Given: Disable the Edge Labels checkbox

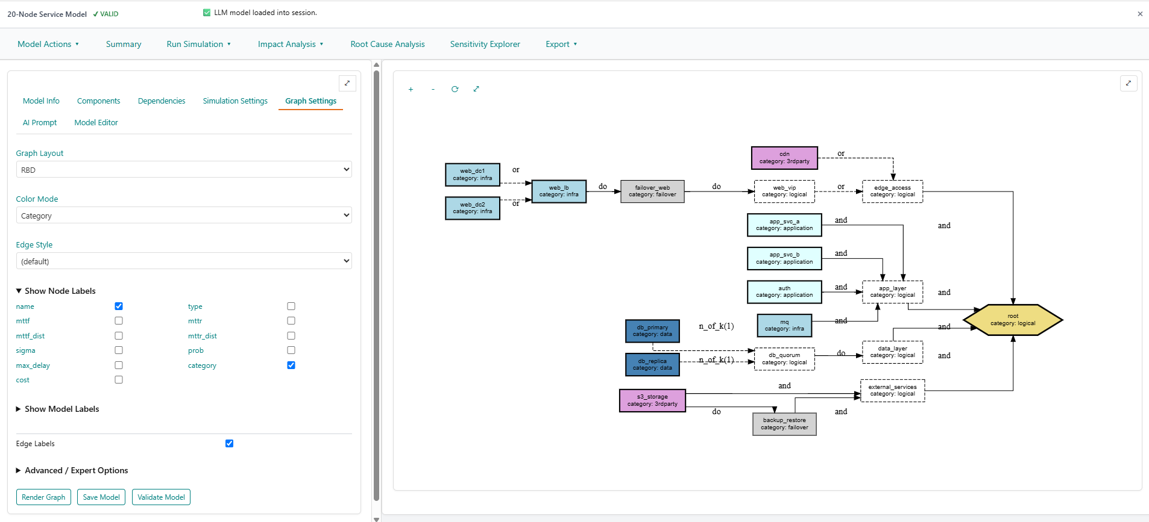Looking at the screenshot, I should click(229, 444).
